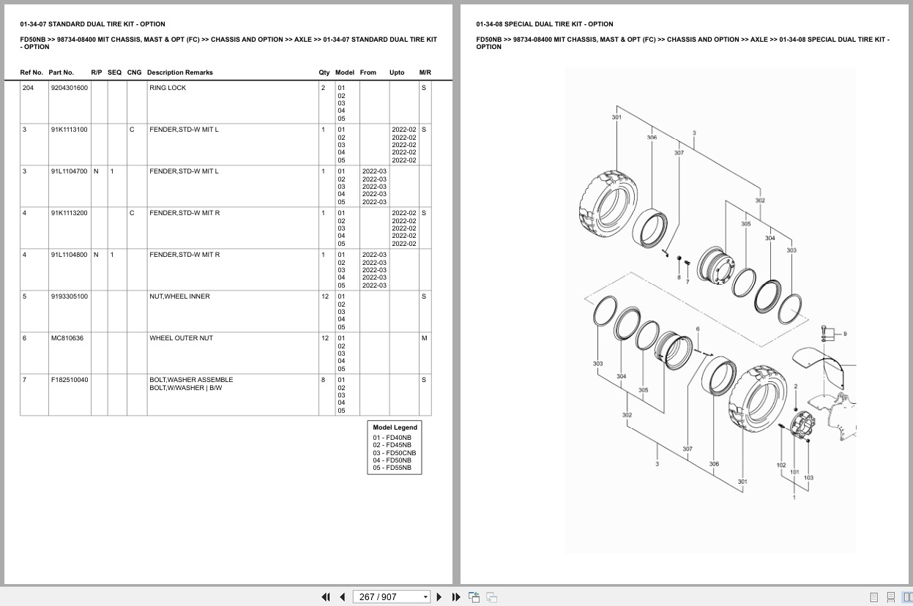913x606 pixels.
Task: Click RING LOCK description
Action: click(168, 88)
